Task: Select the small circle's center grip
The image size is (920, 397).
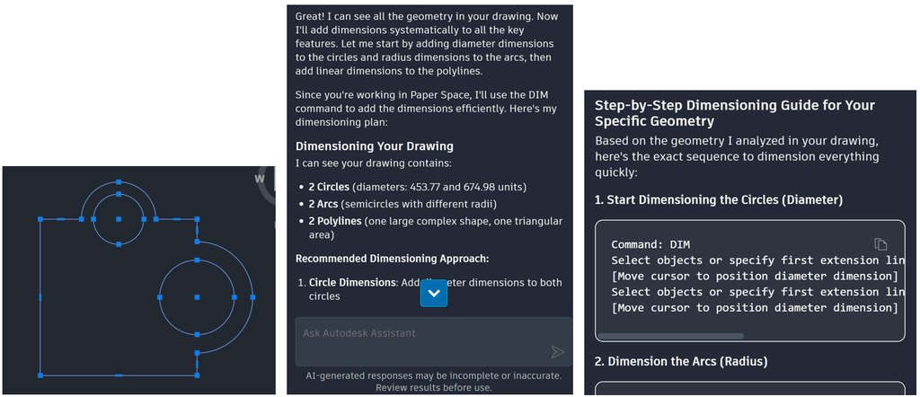Action: click(x=119, y=219)
